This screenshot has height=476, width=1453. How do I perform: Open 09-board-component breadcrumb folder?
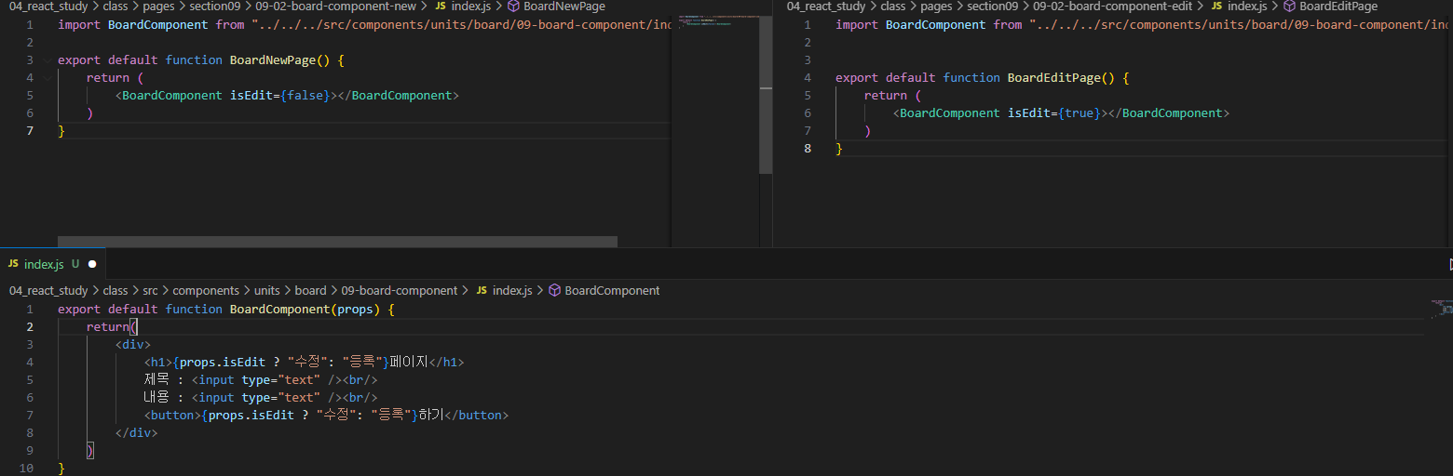(400, 291)
